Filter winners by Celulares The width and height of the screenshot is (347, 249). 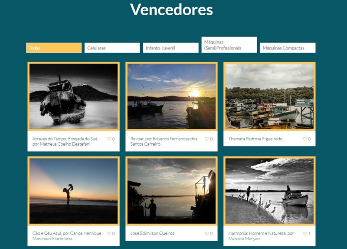(112, 48)
